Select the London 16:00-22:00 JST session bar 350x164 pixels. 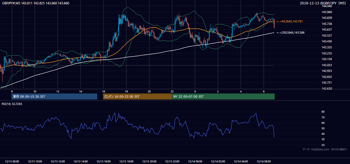click(x=137, y=96)
